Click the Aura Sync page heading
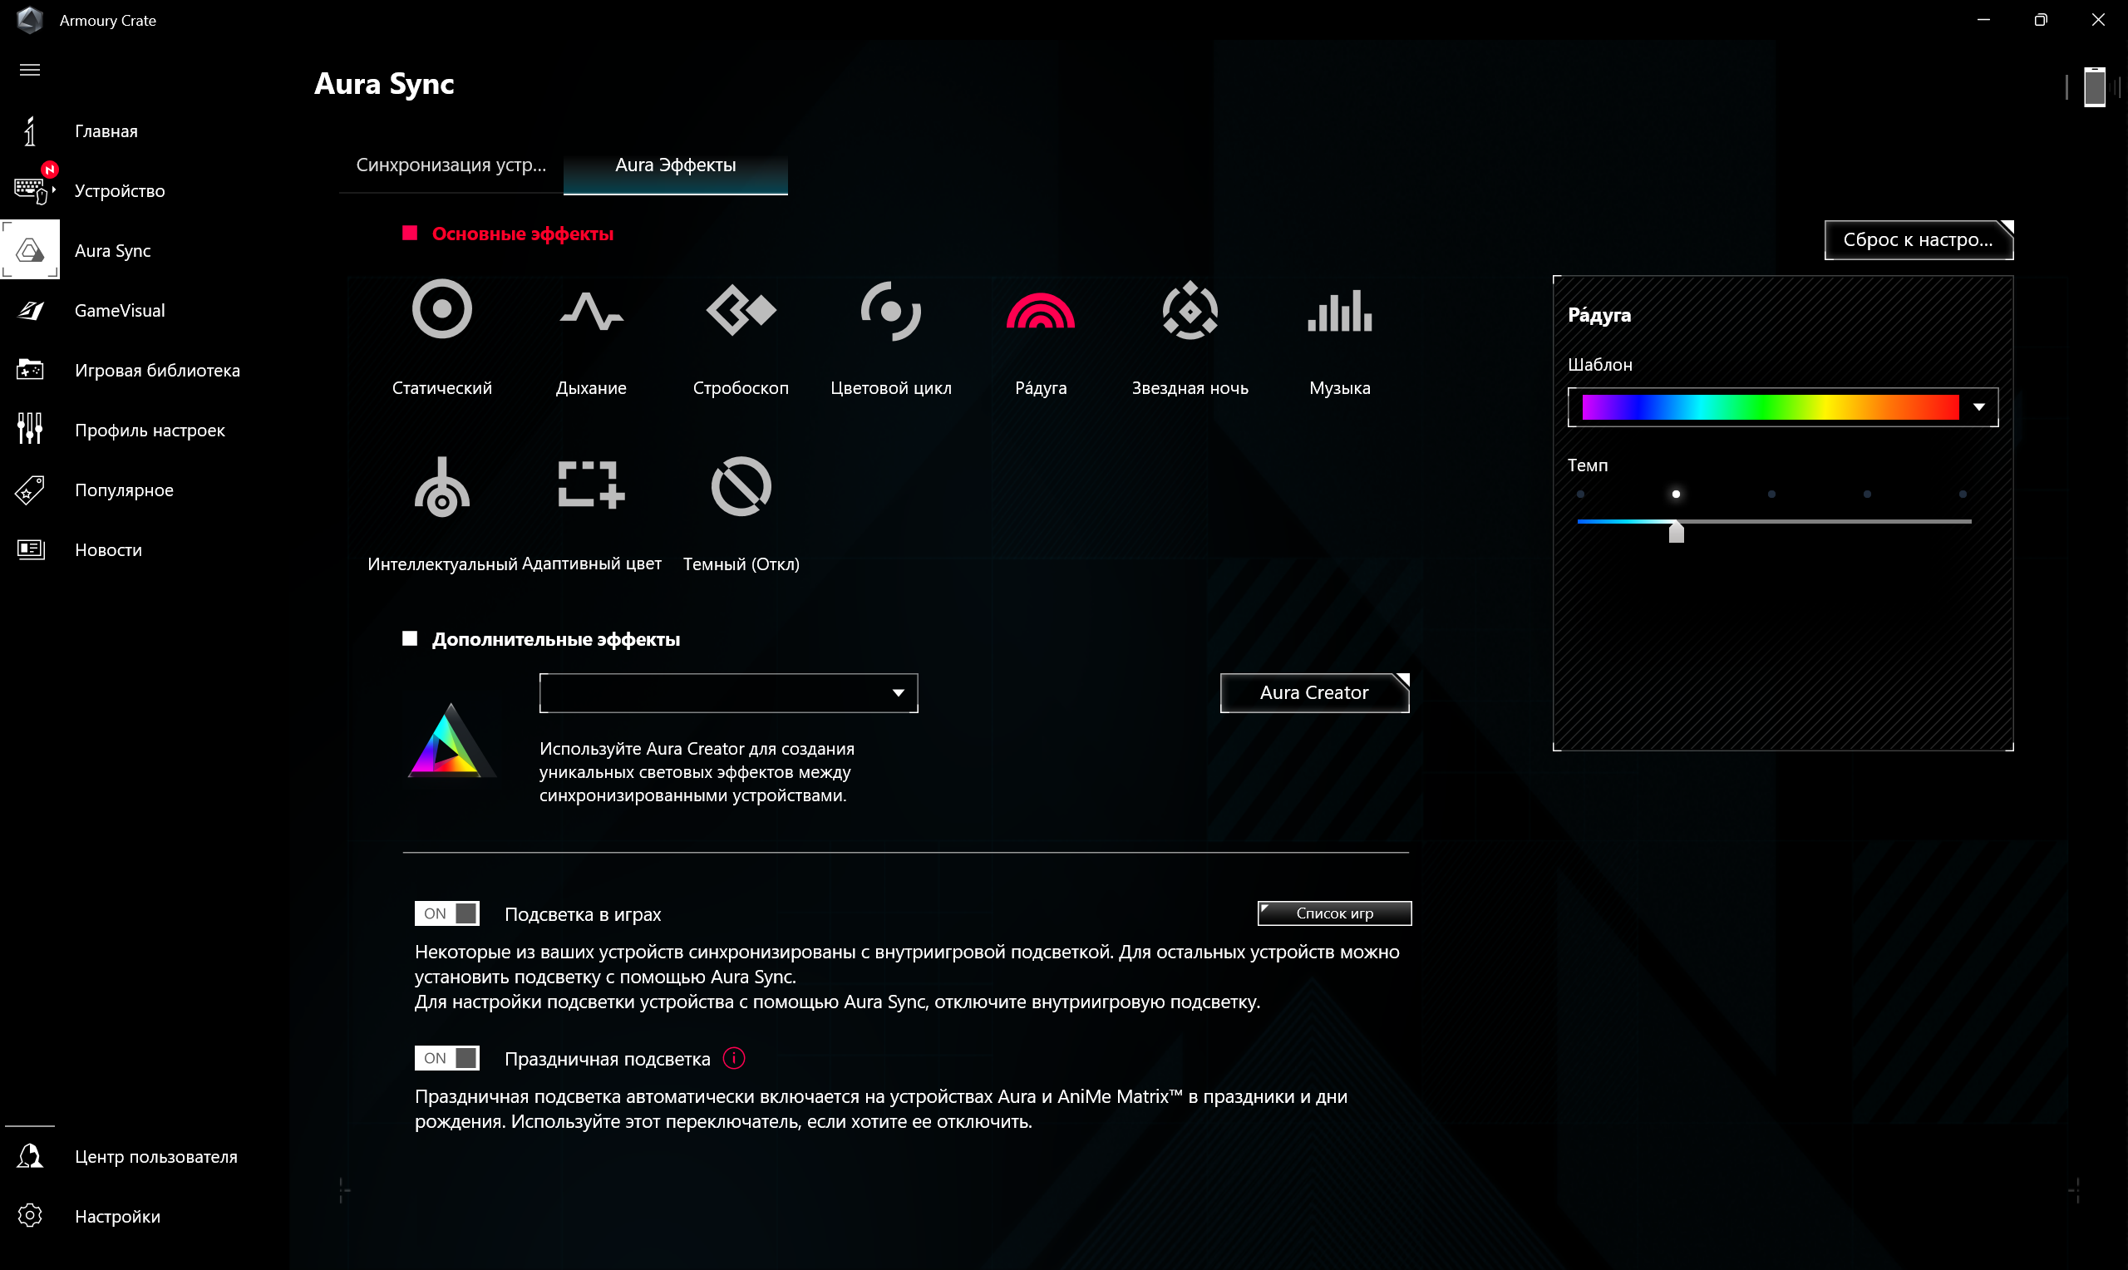This screenshot has width=2128, height=1270. (384, 84)
